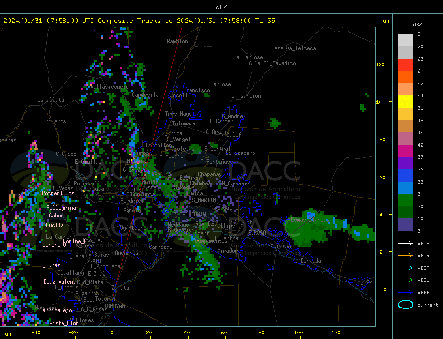Click the cyan VBCT arrow in the legend
The height and width of the screenshot is (339, 443).
[x=406, y=268]
